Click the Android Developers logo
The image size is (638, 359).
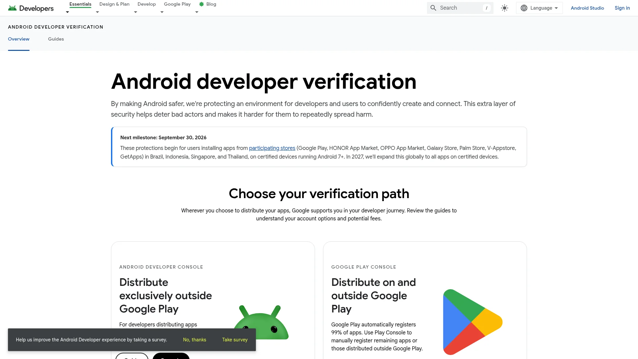tap(31, 8)
